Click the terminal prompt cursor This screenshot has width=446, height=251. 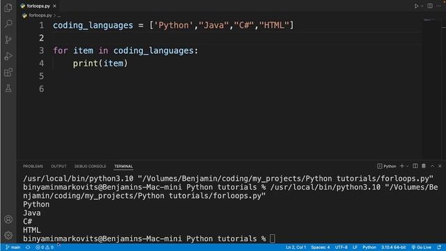coord(272,238)
